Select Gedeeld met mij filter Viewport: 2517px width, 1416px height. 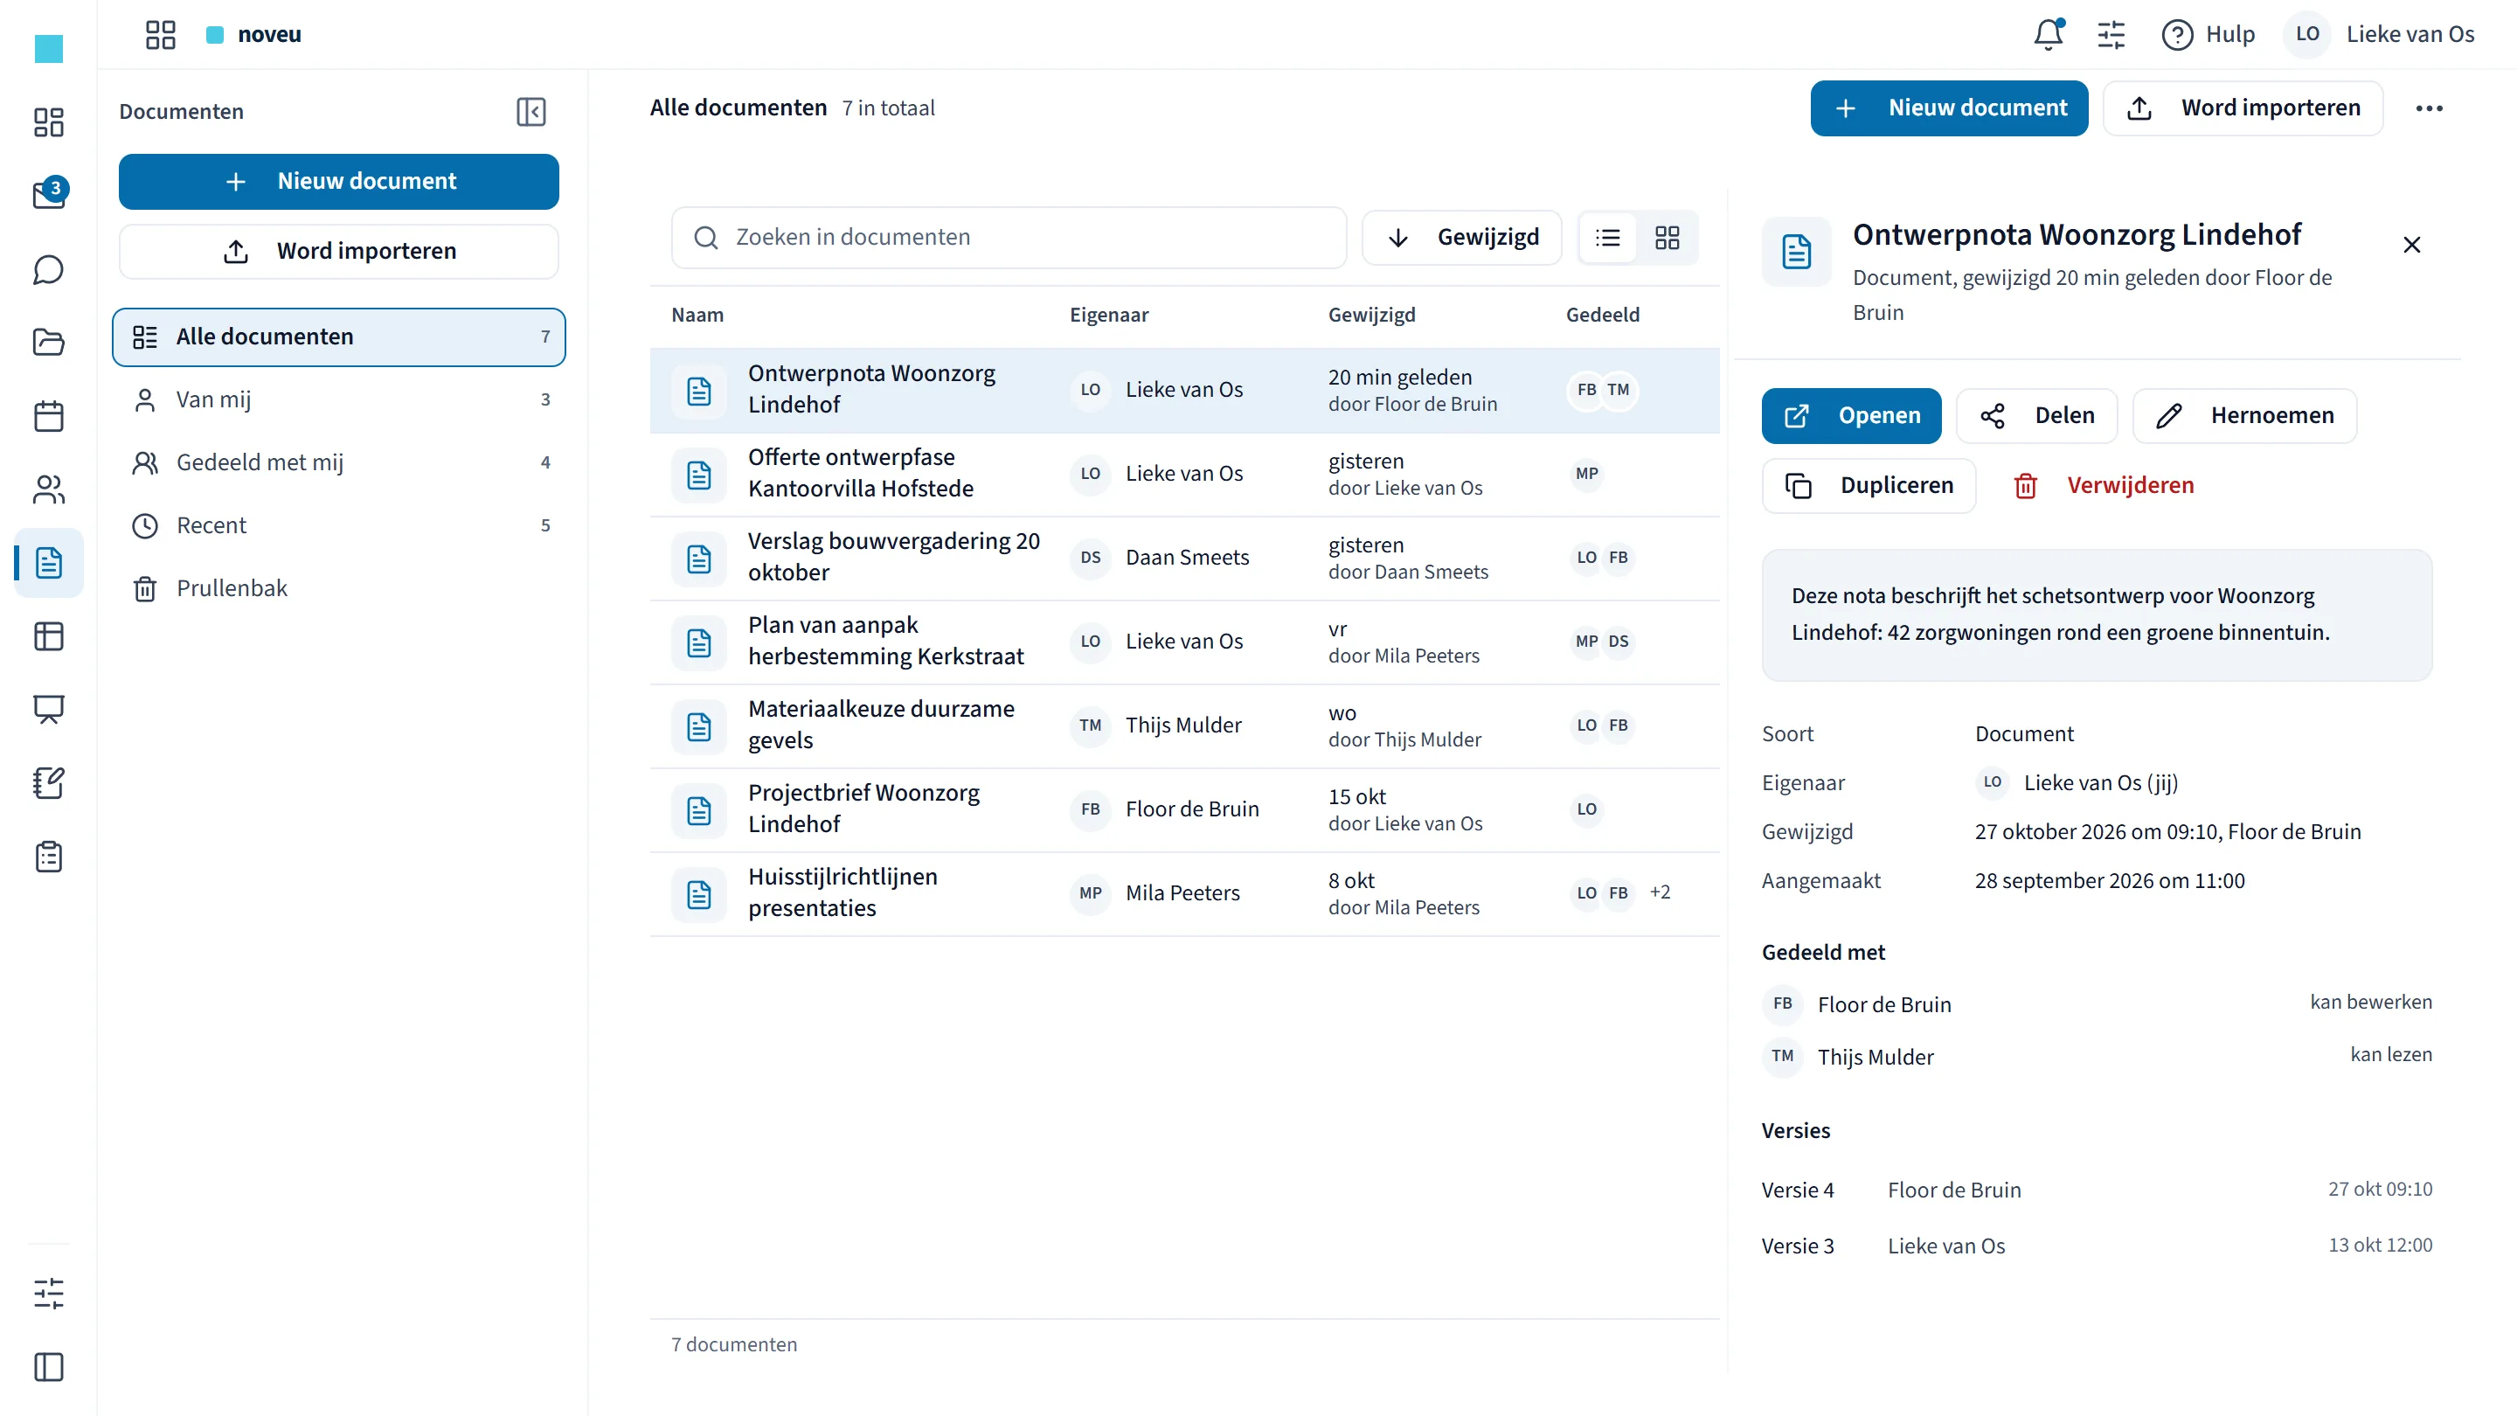tap(338, 462)
